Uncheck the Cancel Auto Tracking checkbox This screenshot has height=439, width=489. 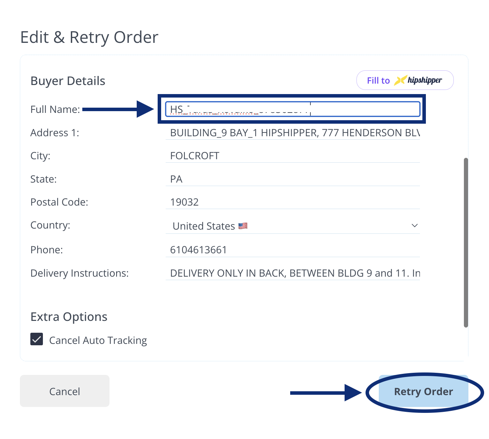tap(37, 339)
